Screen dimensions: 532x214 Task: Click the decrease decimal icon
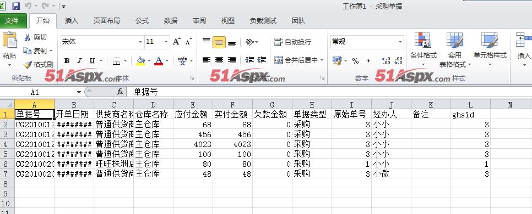coord(398,61)
